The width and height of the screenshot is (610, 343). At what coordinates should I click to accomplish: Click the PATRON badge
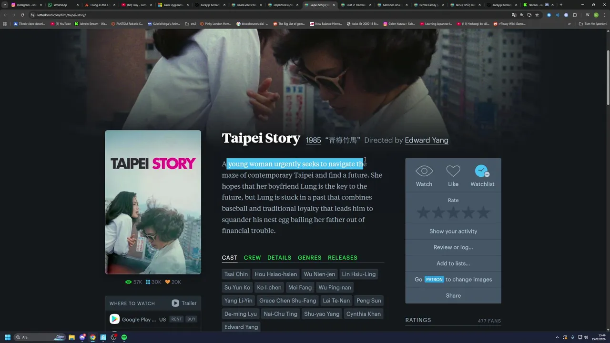434,280
